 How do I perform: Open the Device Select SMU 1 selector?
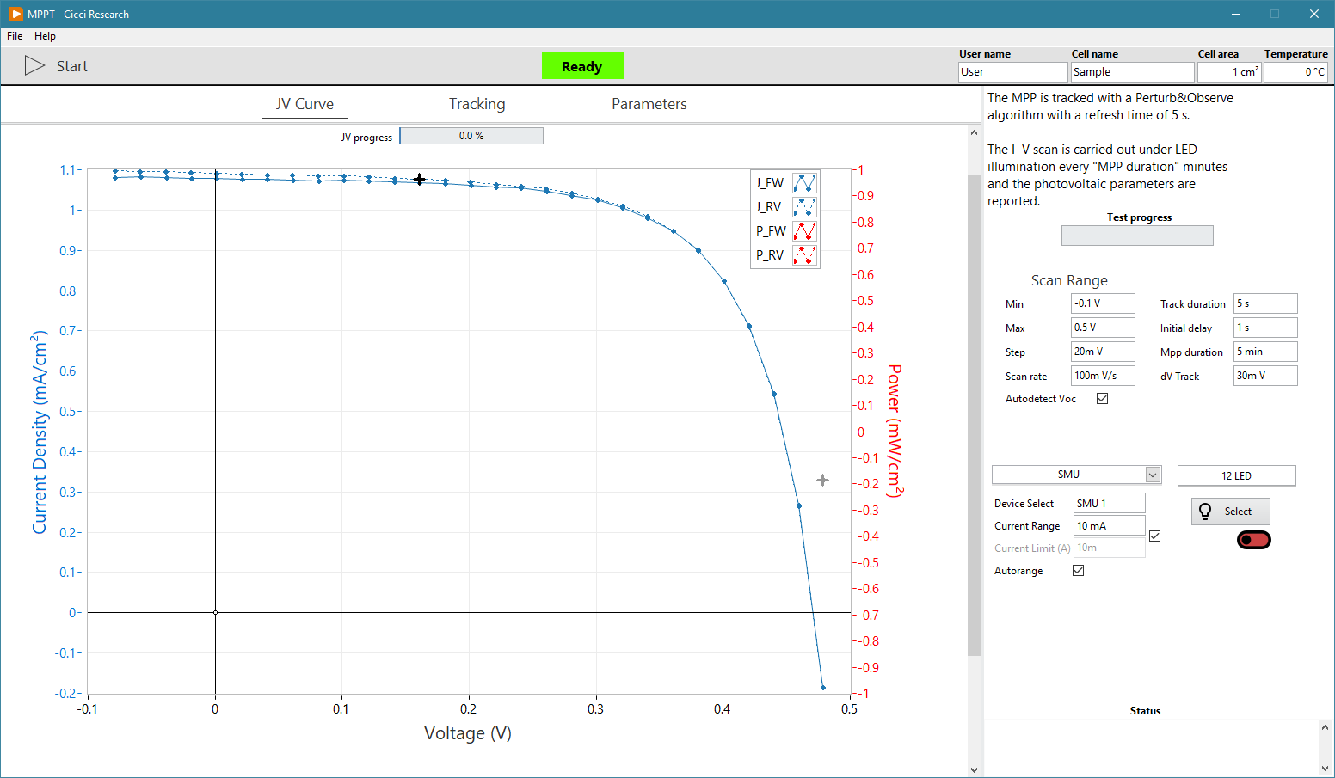tap(1109, 503)
